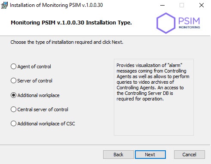The width and height of the screenshot is (211, 164).
Task: Select Central server of control option
Action: (x=13, y=109)
